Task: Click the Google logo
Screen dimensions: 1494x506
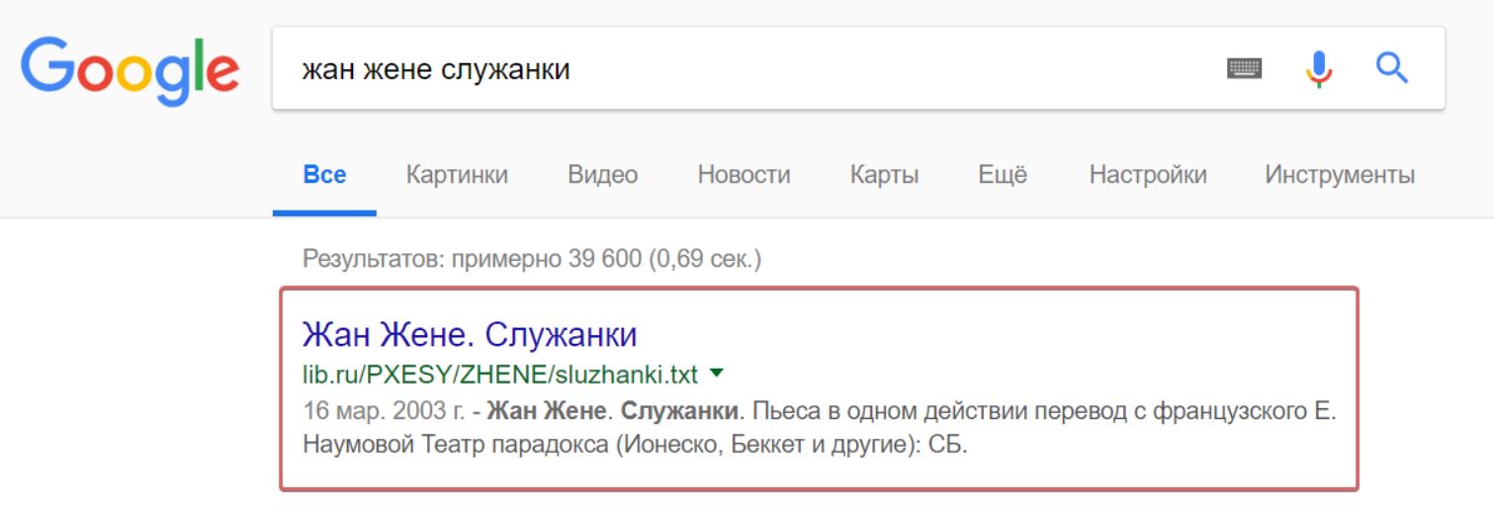Action: pos(130,69)
